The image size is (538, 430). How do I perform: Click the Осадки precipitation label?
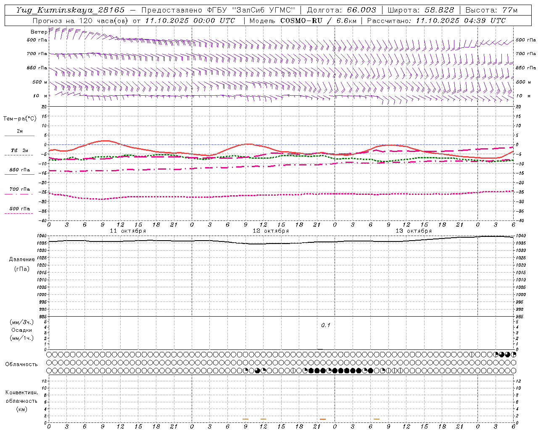click(x=22, y=330)
